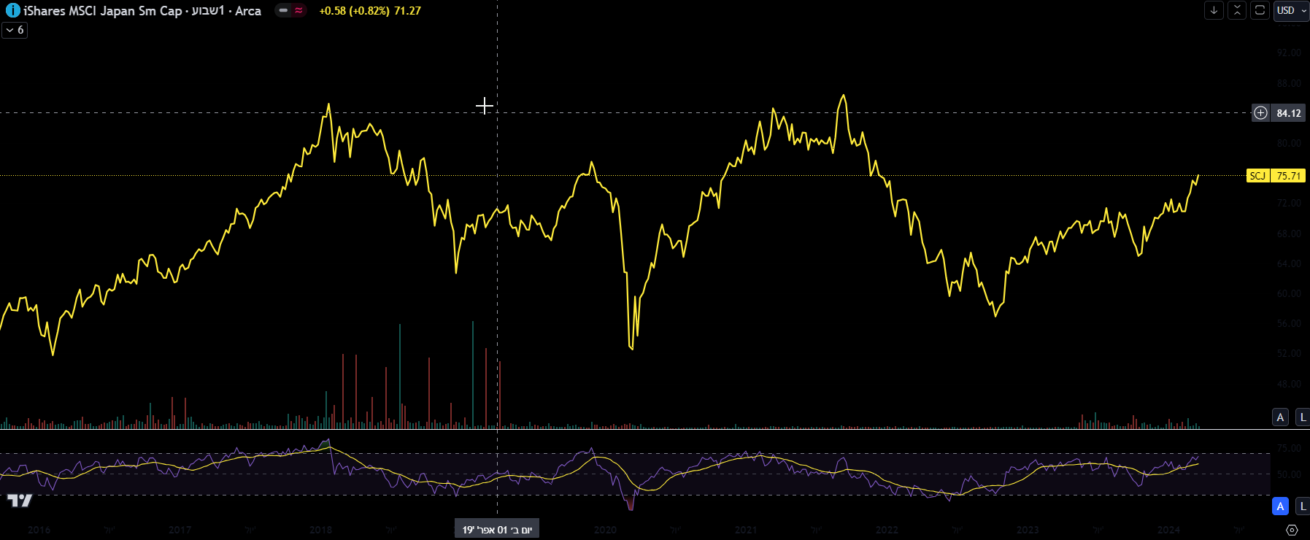Open chart settings hexagon gear icon

pos(1292,530)
